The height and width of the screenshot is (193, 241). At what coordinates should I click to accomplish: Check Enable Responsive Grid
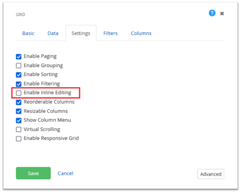[18, 139]
